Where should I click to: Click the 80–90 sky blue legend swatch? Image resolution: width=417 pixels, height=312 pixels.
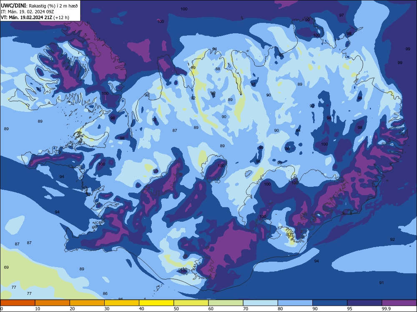tap(295, 303)
